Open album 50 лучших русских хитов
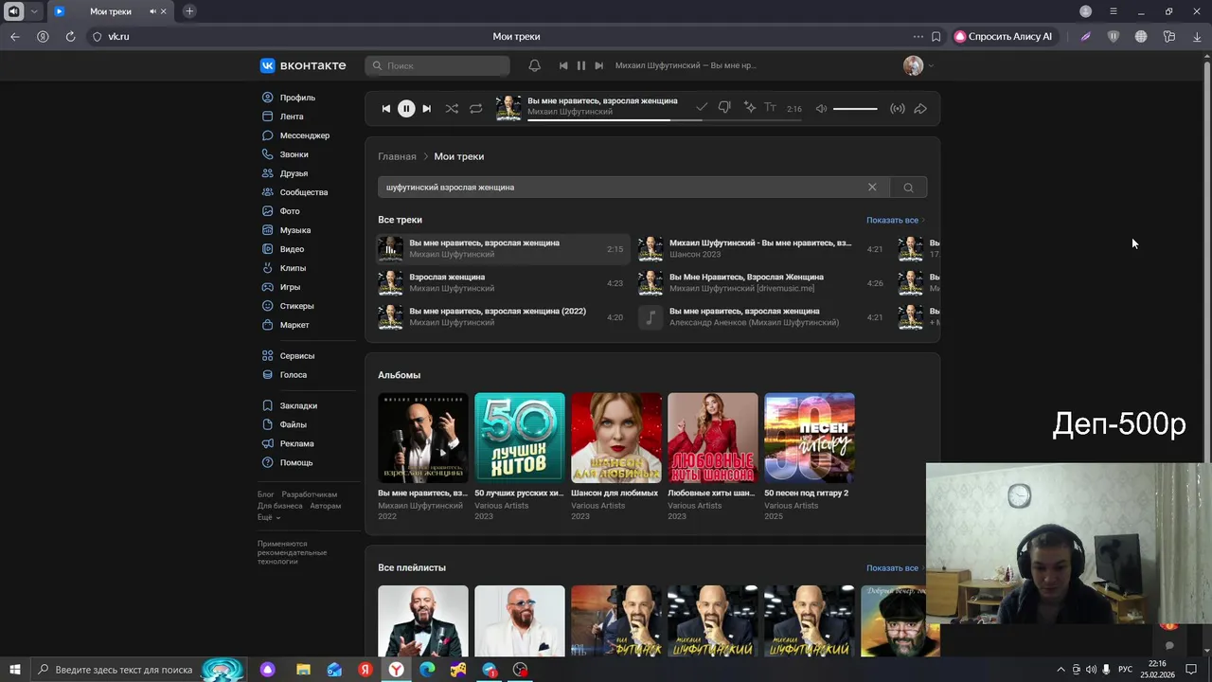This screenshot has height=682, width=1212. pos(519,438)
